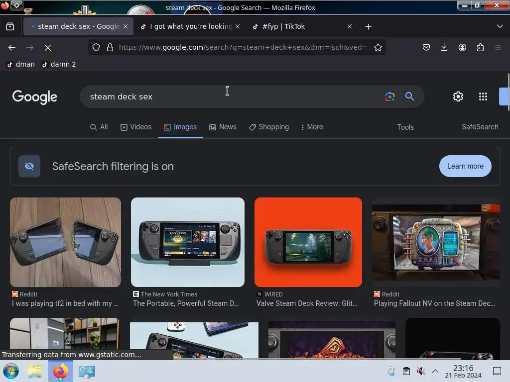Screen dimensions: 510x382
Task: Open 'The Portable, Powerful Steam D...' link
Action: click(x=186, y=303)
